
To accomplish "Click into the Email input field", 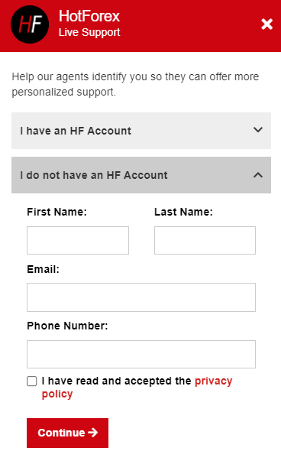I will coord(141,297).
